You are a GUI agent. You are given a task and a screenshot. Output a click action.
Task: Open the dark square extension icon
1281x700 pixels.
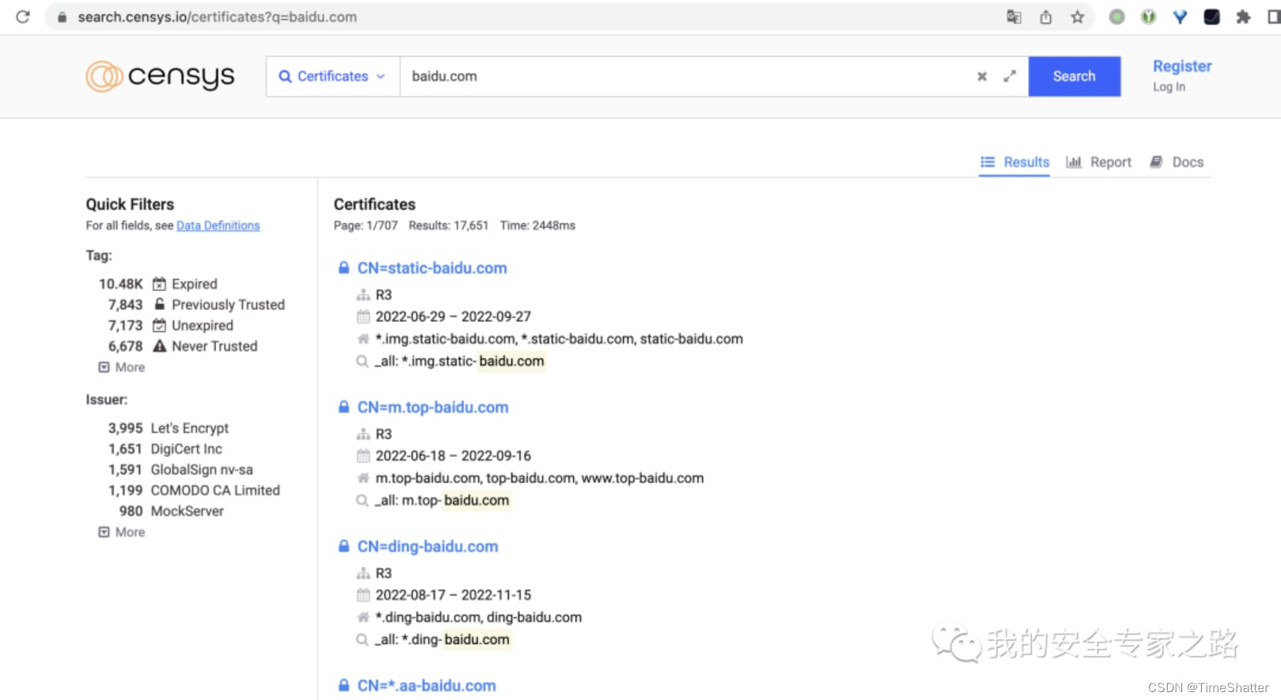1211,17
